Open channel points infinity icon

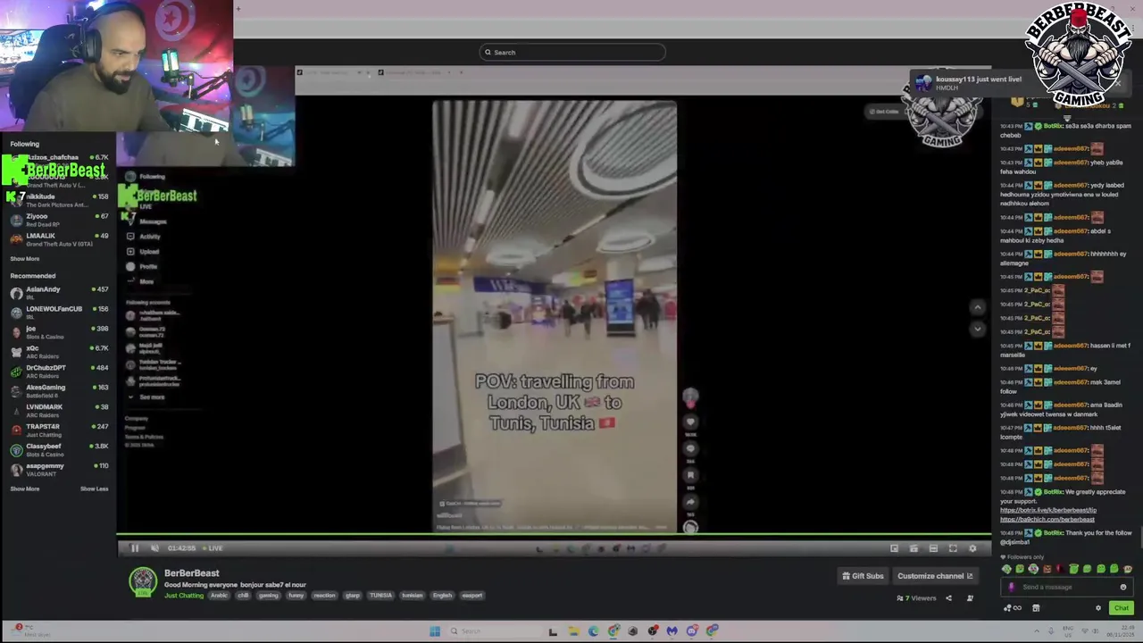[x=1012, y=608]
